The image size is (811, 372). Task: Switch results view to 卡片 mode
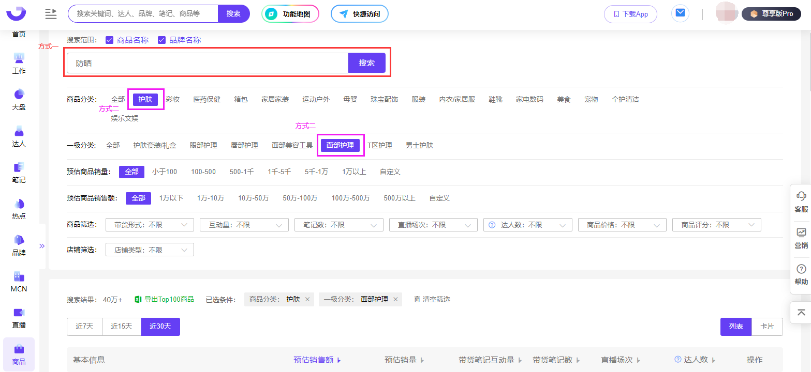click(767, 326)
